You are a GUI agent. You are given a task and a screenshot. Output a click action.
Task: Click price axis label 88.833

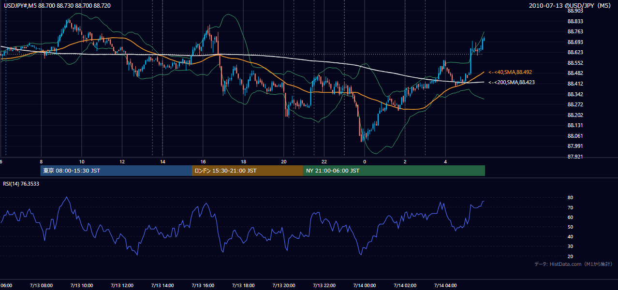pos(575,21)
